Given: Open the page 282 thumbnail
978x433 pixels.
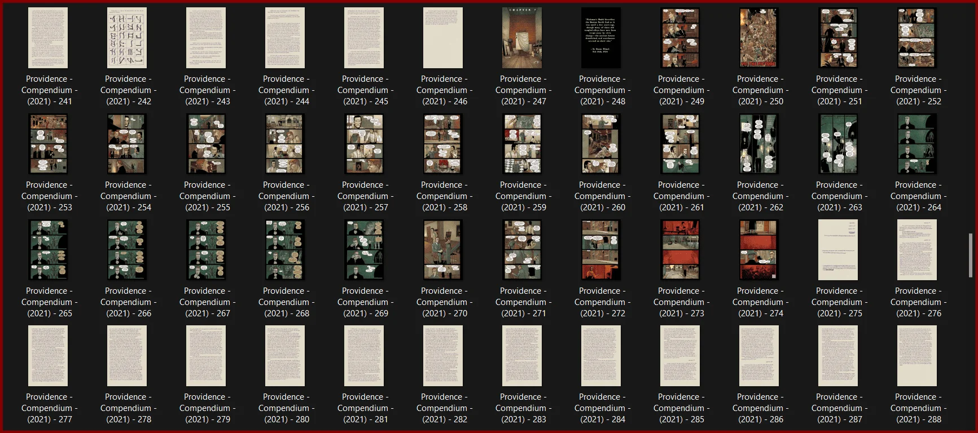Looking at the screenshot, I should 443,356.
